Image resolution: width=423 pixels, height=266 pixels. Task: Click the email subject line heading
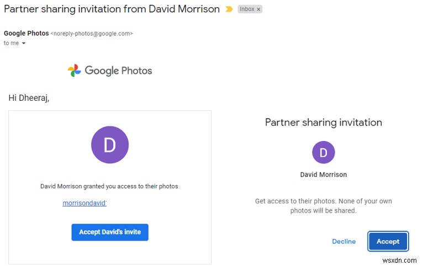coord(112,9)
